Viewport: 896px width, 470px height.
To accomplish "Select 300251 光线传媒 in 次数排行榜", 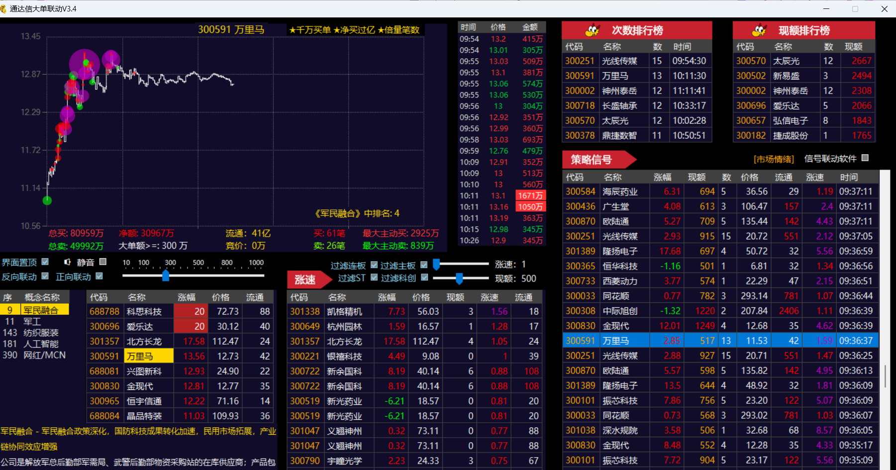I will click(x=637, y=61).
